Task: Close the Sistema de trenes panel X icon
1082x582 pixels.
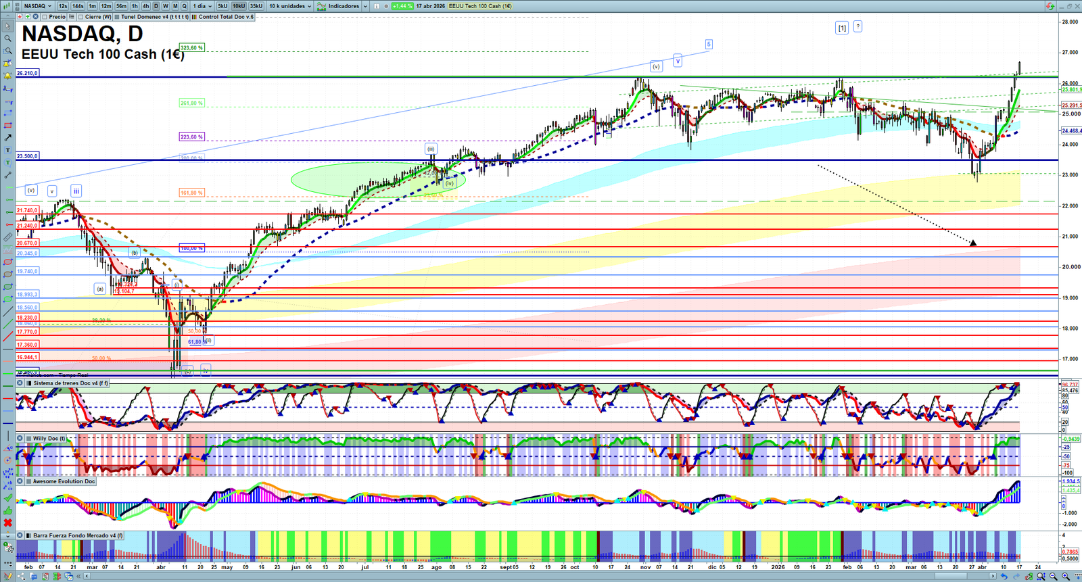Action: (x=20, y=383)
